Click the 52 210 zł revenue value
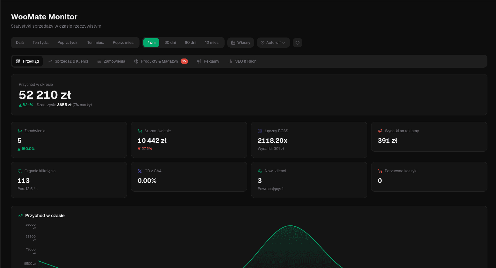 tap(45, 95)
